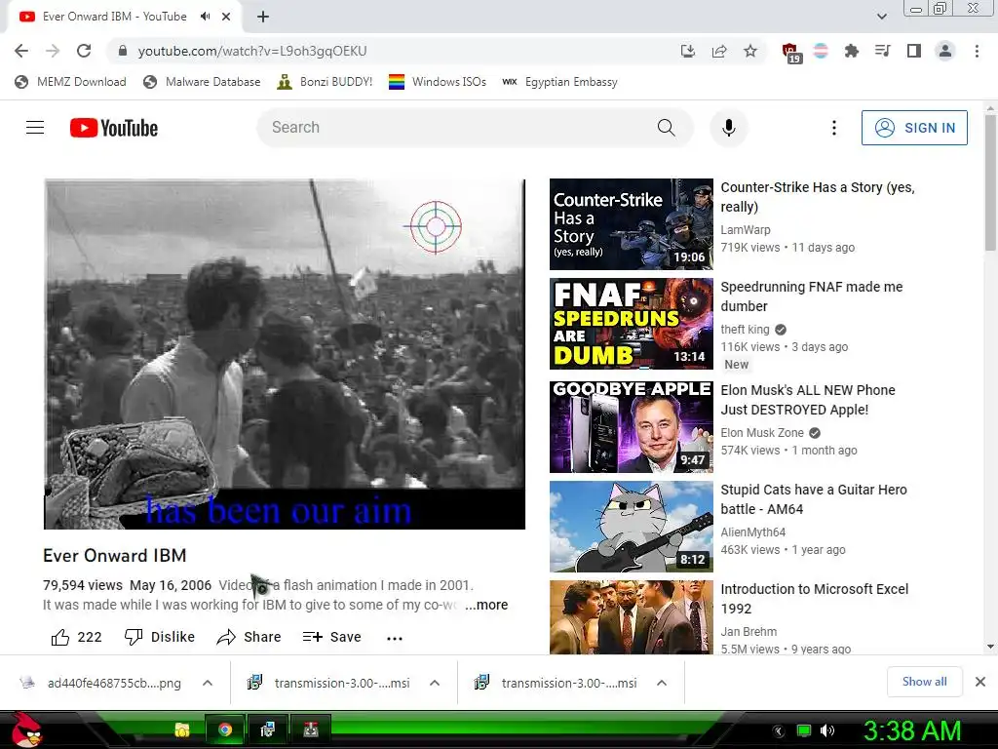Save the video to a playlist

coord(331,637)
